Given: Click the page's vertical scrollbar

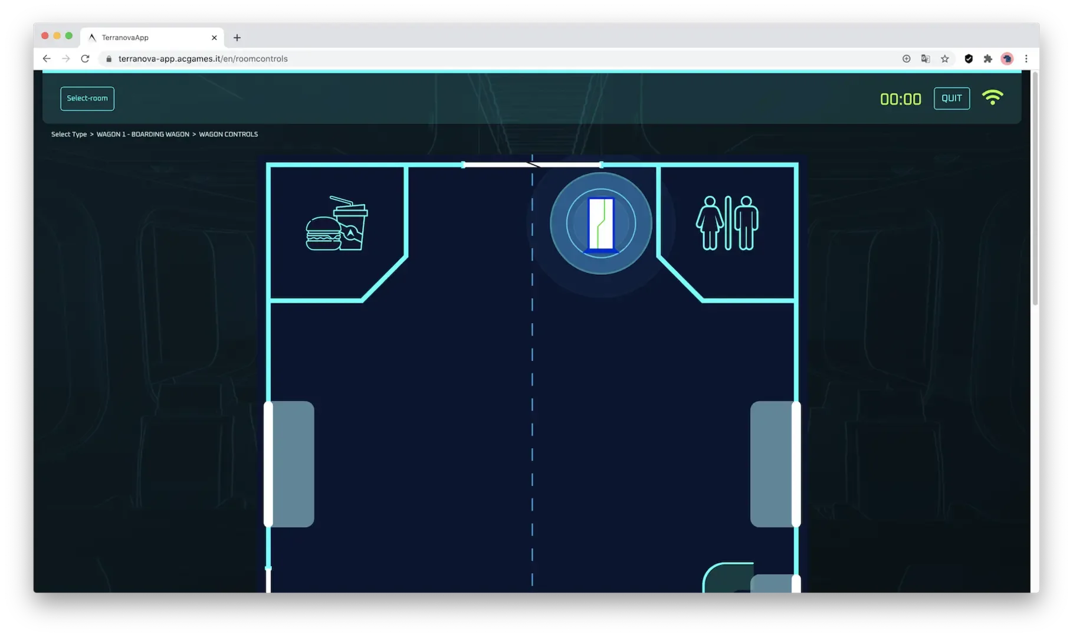Looking at the screenshot, I should (1035, 189).
